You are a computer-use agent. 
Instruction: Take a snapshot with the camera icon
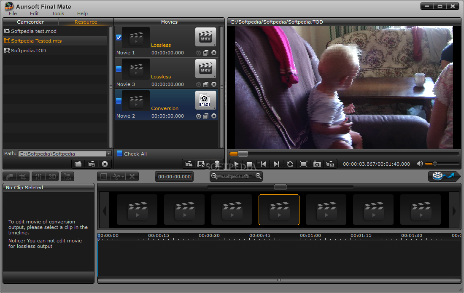coord(317,164)
